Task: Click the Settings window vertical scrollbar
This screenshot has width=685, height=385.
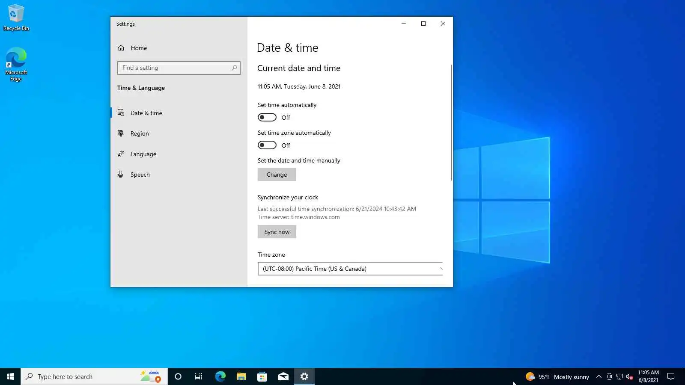Action: coord(451,122)
